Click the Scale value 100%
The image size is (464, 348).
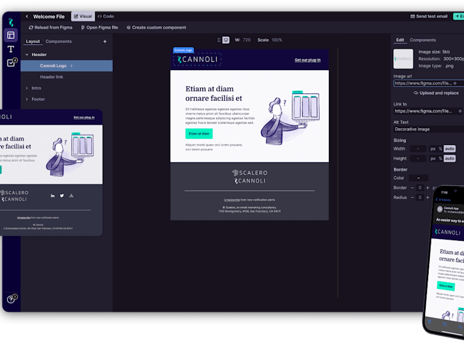[x=277, y=40]
